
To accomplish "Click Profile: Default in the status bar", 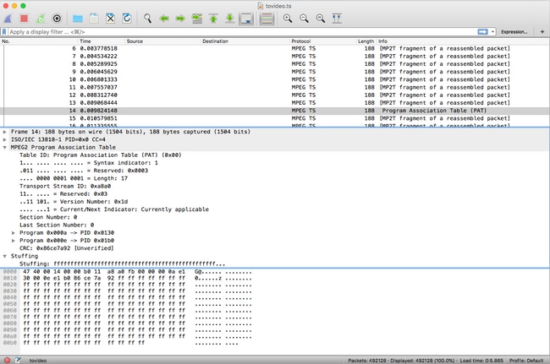I will tap(526, 361).
